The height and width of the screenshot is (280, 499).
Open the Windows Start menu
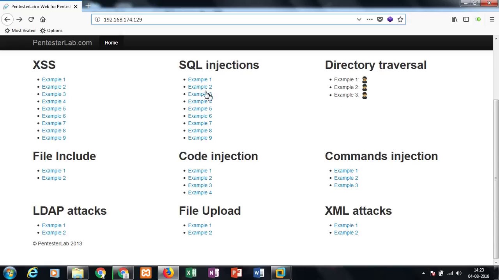[x=9, y=273]
